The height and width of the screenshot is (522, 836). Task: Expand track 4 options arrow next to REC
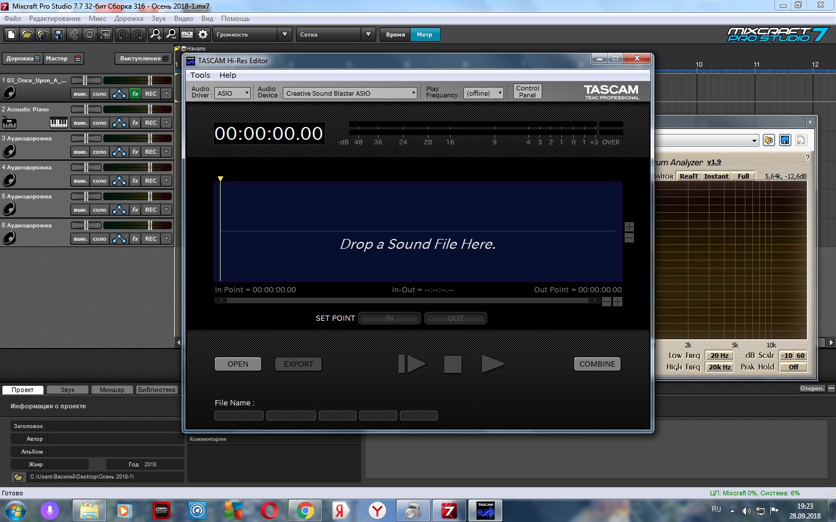point(167,180)
